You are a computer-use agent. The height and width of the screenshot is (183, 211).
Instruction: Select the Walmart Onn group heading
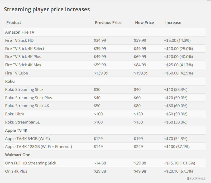point(18,155)
